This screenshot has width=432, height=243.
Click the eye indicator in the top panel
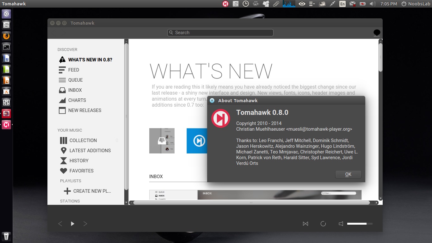coord(302,4)
